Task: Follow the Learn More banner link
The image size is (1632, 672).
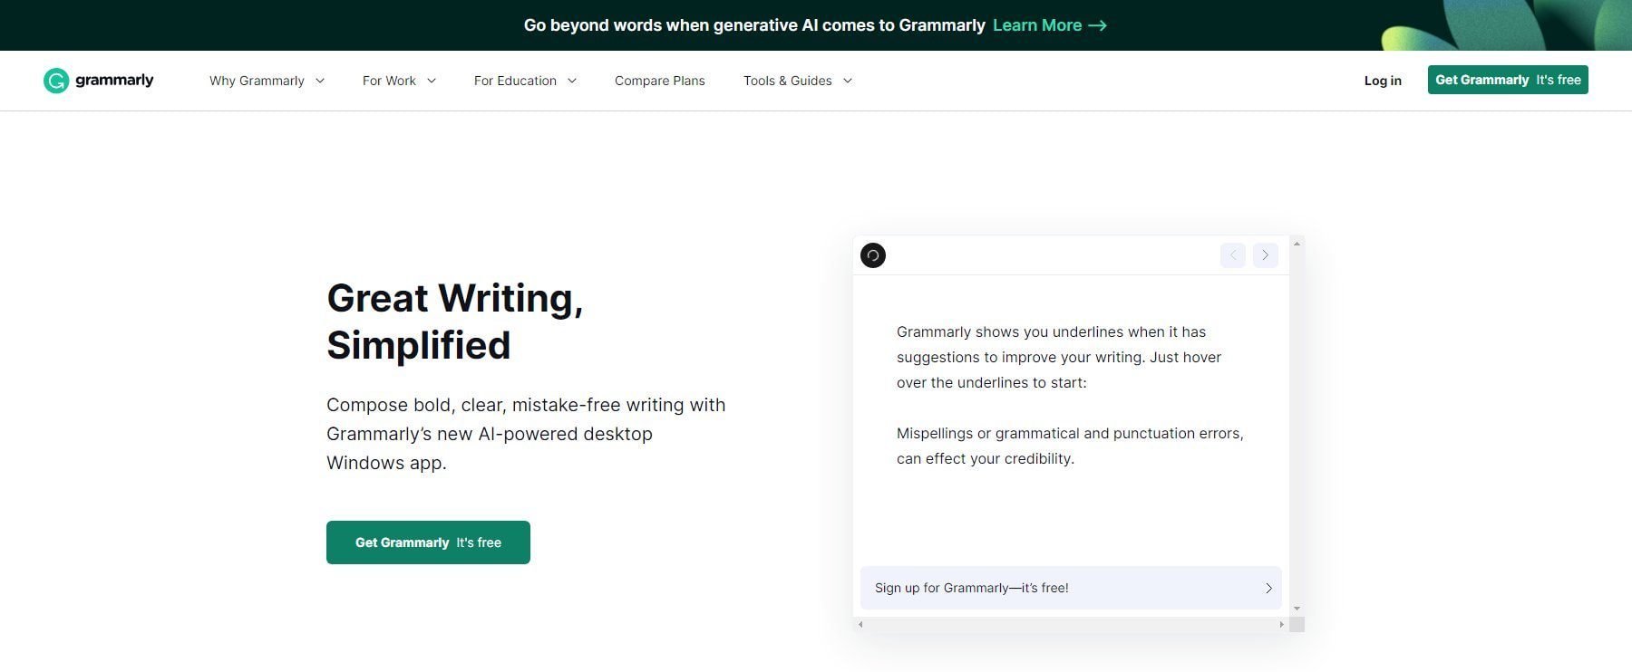Action: [x=1037, y=25]
